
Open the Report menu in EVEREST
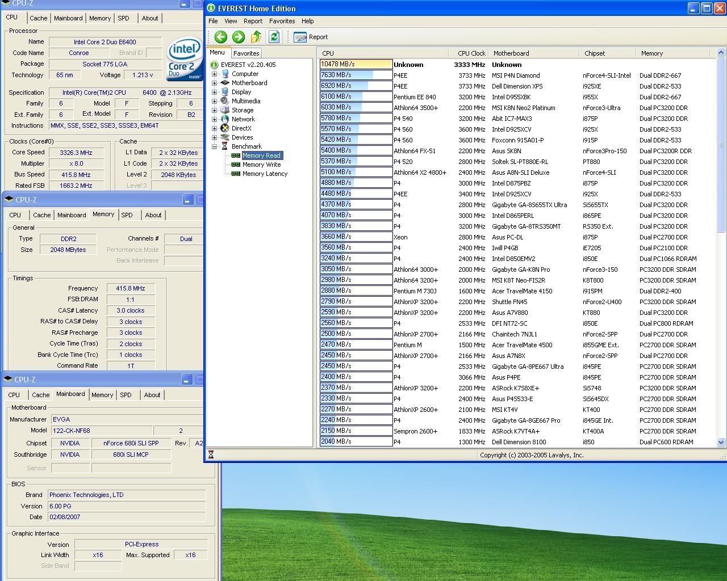click(x=253, y=21)
